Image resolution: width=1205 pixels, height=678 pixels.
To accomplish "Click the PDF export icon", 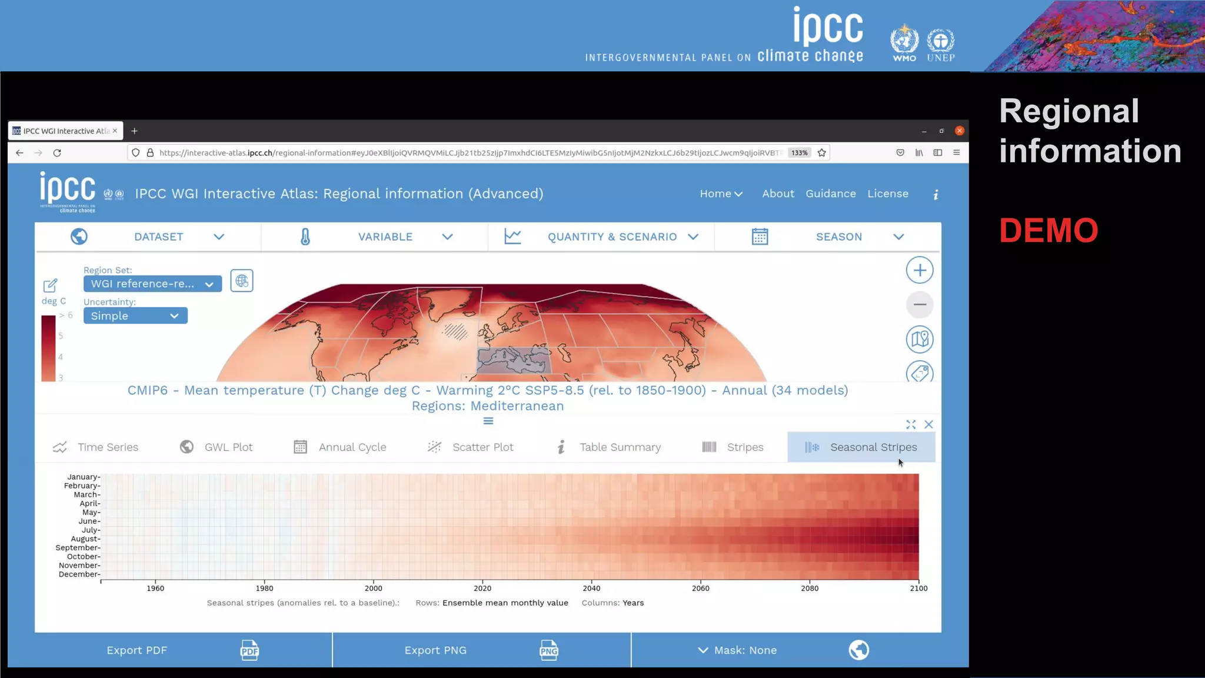I will [x=249, y=650].
